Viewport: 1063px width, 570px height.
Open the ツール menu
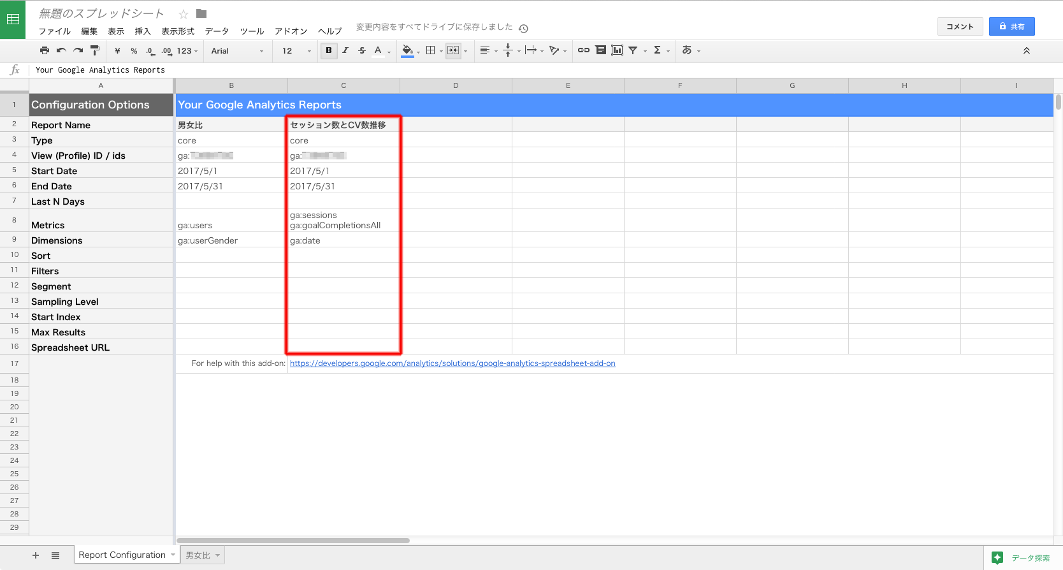[x=252, y=31]
